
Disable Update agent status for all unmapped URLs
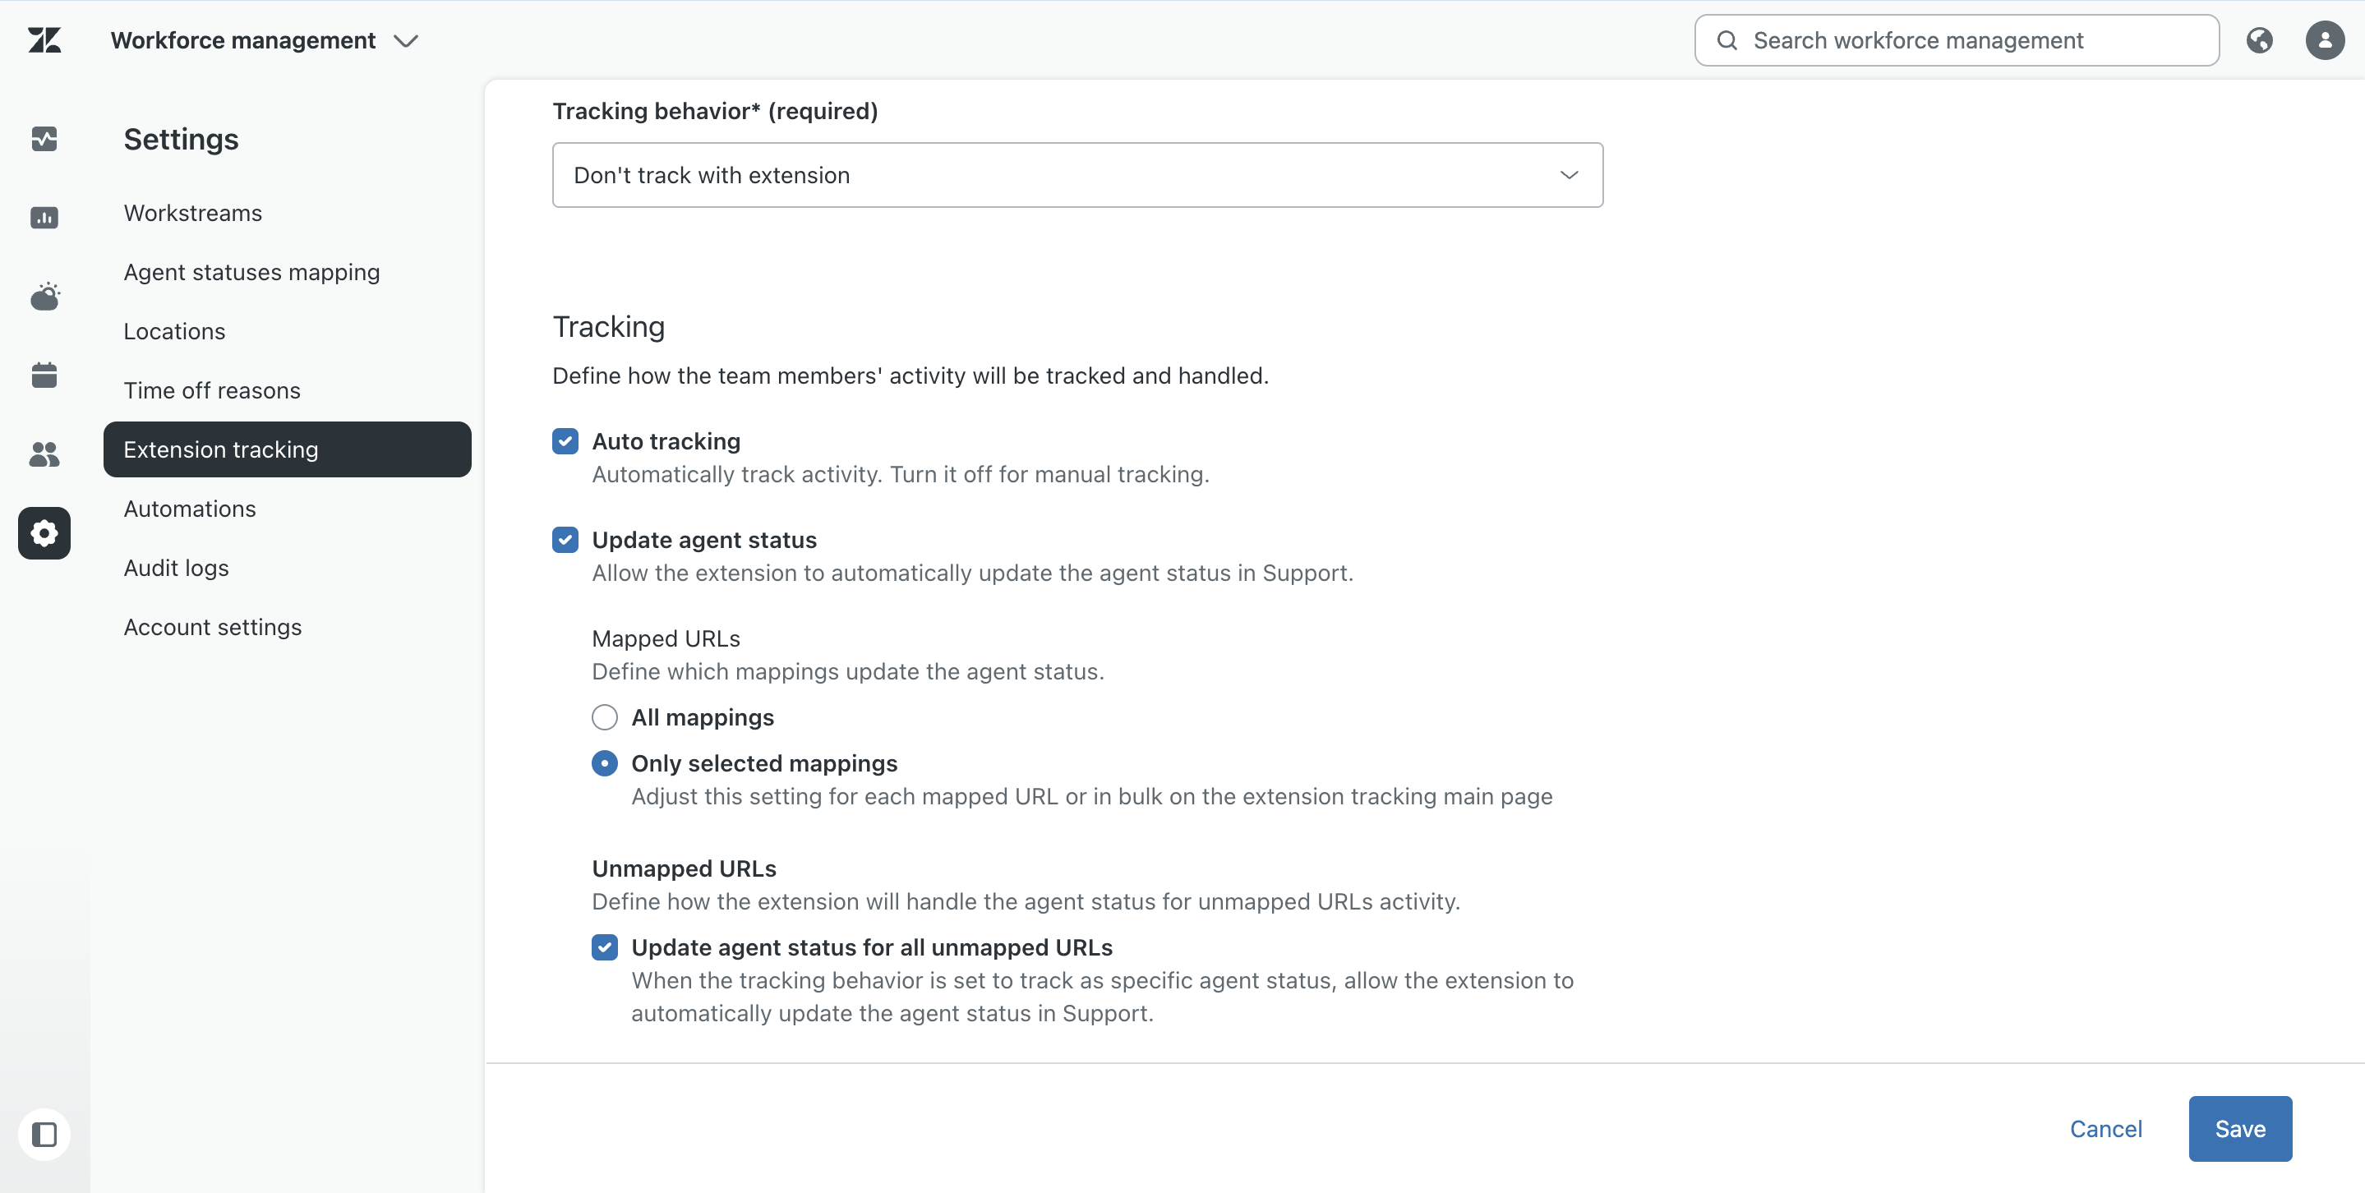coord(605,947)
